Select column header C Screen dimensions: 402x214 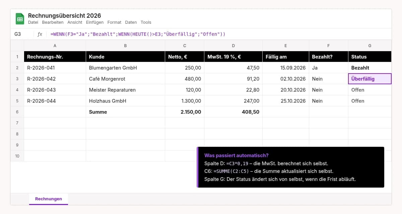click(x=185, y=45)
